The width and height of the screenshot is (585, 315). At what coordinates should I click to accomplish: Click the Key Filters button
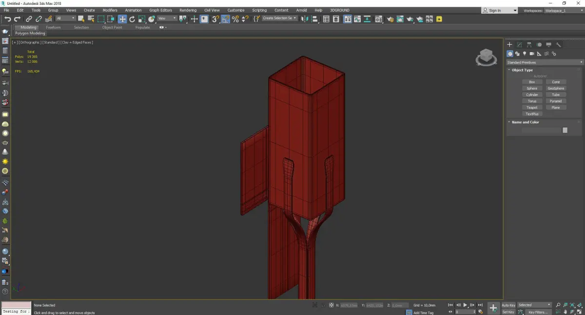tap(537, 312)
